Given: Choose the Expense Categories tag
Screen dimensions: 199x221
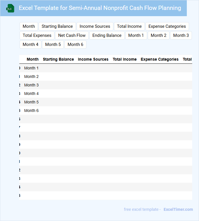Looking at the screenshot, I should click(x=167, y=26).
